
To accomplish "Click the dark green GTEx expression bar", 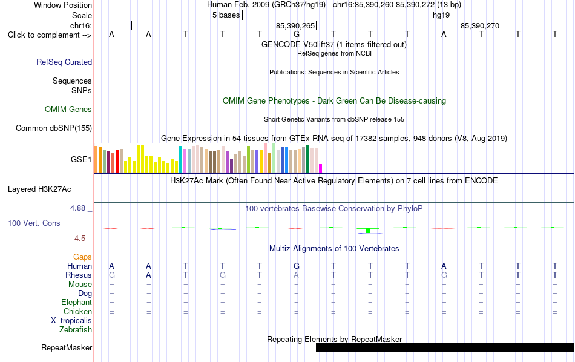I will 308,159.
